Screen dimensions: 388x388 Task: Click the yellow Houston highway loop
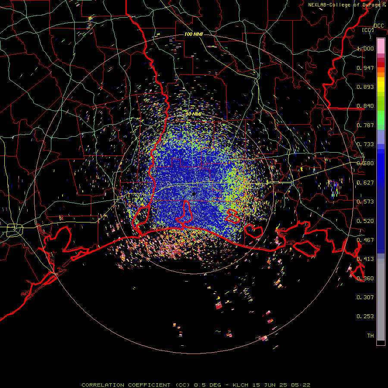point(15,230)
